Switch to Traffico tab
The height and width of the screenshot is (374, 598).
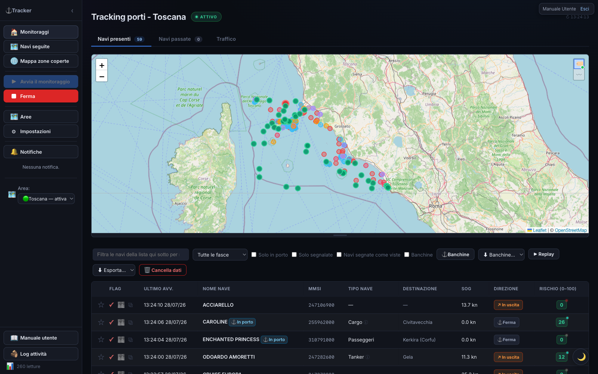click(226, 39)
